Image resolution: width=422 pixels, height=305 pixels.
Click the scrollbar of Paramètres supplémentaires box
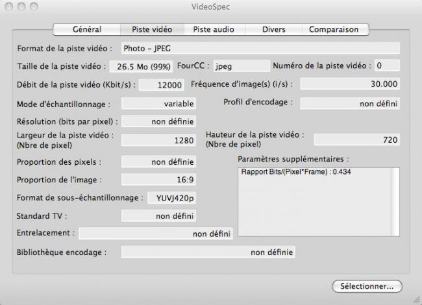point(395,202)
